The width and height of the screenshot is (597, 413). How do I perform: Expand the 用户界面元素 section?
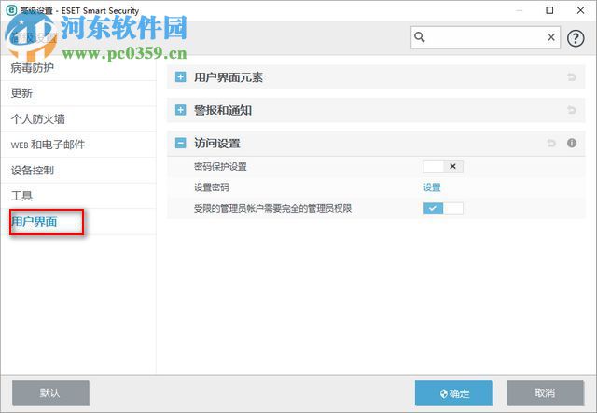(180, 77)
